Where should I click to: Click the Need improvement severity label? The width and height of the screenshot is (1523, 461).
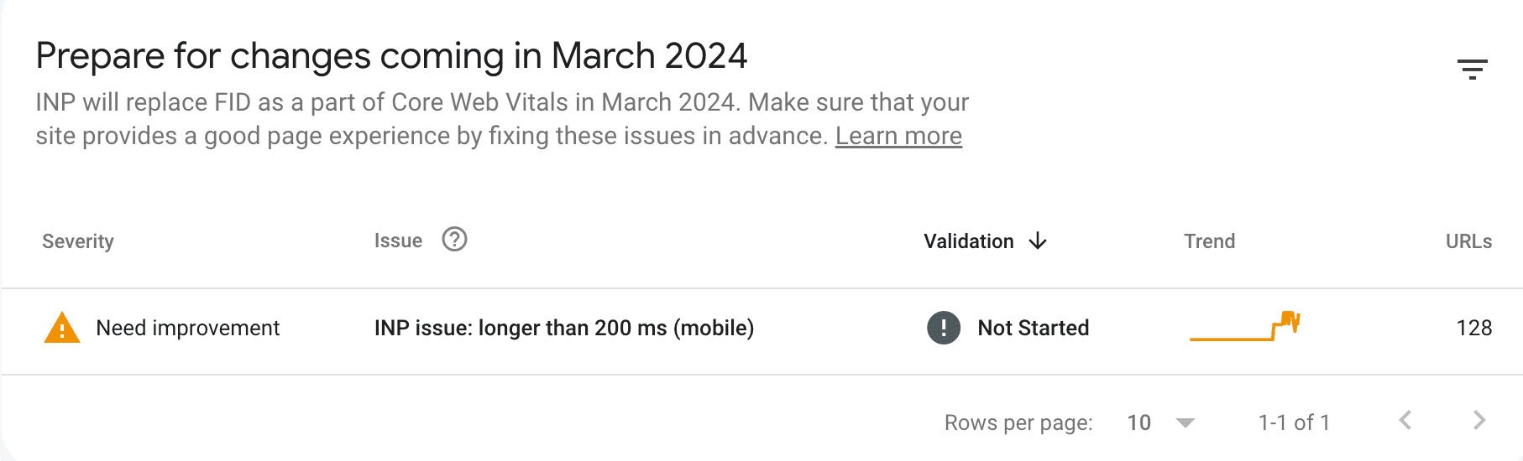(x=188, y=328)
